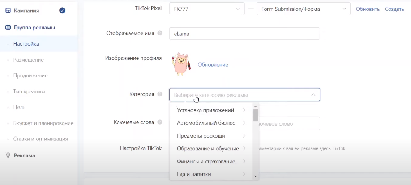Click the Реклама lightbulb icon
The width and height of the screenshot is (411, 185).
8,155
